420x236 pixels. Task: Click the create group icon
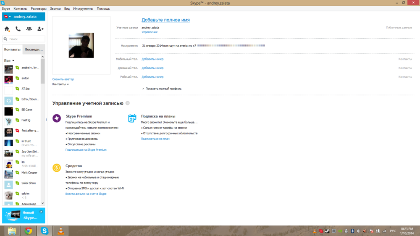point(29,29)
